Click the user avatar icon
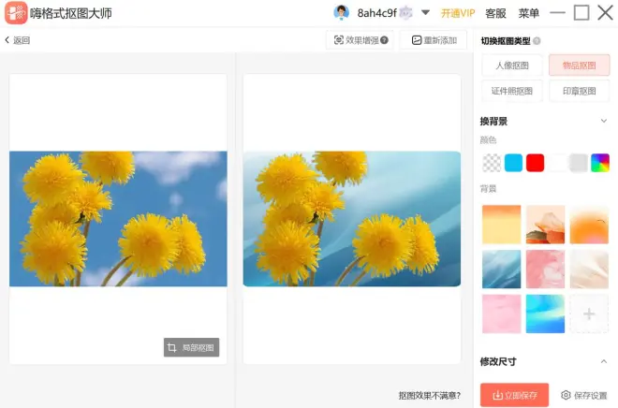Image resolution: width=618 pixels, height=408 pixels. (x=342, y=12)
